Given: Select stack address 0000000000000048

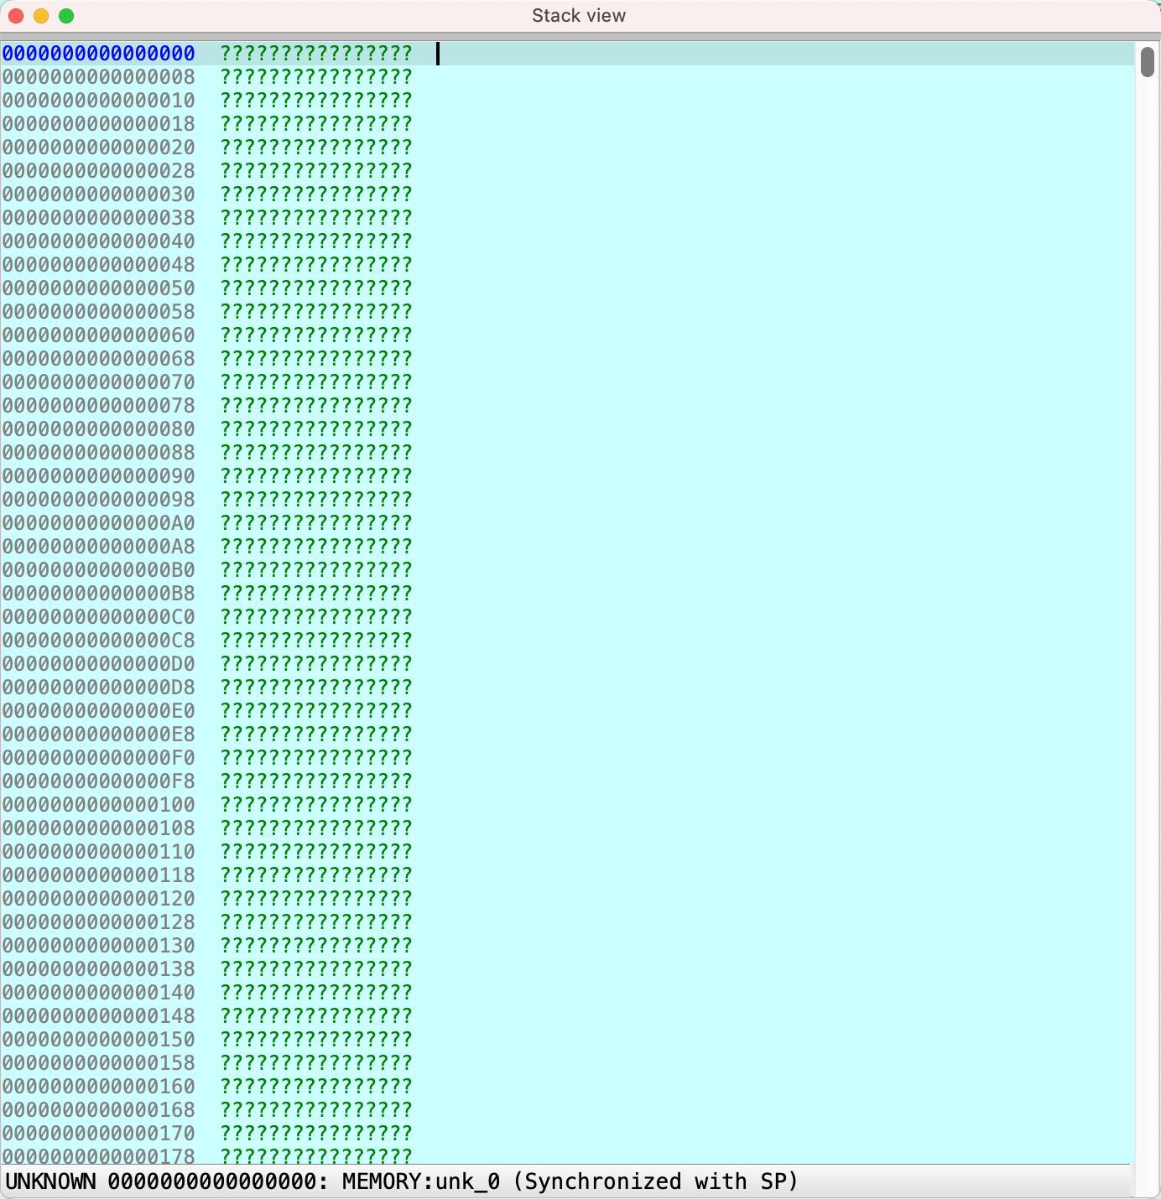Looking at the screenshot, I should tap(99, 265).
